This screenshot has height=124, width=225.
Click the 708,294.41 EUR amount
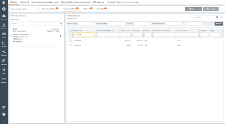tap(53, 31)
